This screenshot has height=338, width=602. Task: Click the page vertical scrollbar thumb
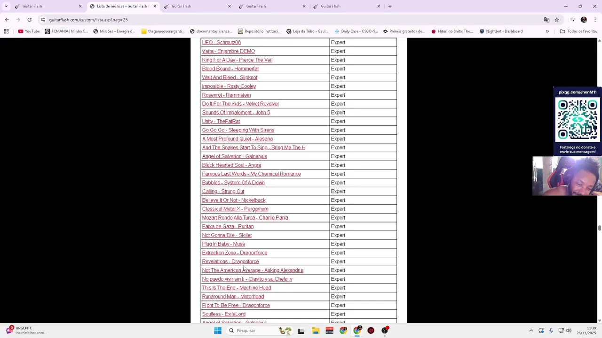599,228
